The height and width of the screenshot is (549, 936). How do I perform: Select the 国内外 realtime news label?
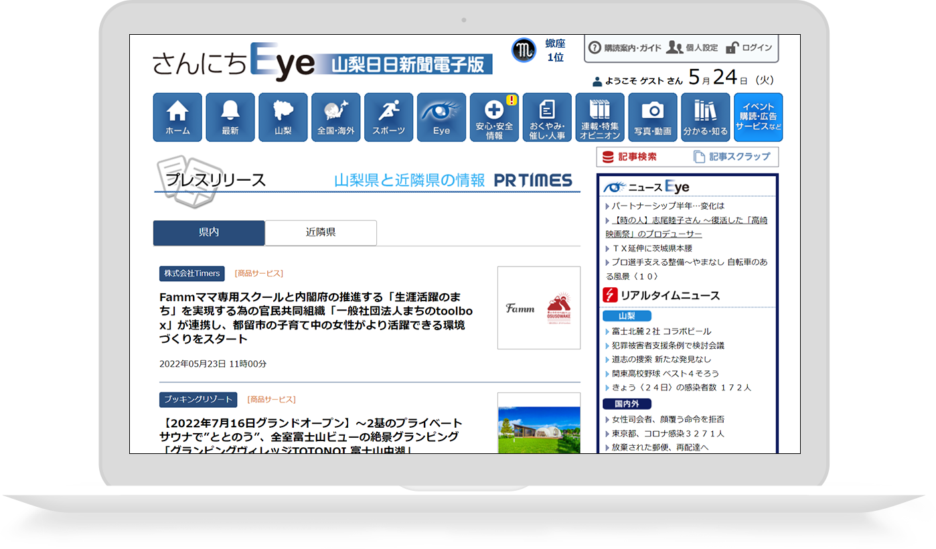(x=627, y=404)
